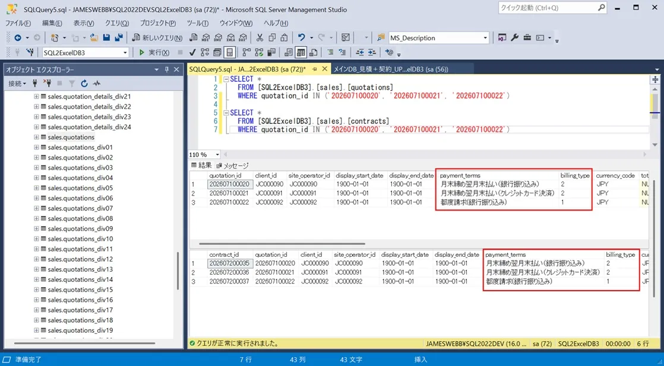Toggle Include Actual Execution Plan
The height and width of the screenshot is (366, 664).
coord(246,52)
